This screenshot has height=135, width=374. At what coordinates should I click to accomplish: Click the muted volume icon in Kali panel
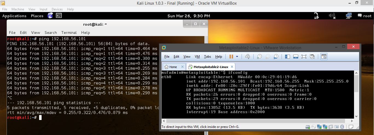point(332,16)
